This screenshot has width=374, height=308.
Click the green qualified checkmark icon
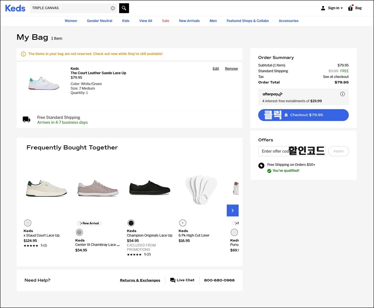point(269,171)
